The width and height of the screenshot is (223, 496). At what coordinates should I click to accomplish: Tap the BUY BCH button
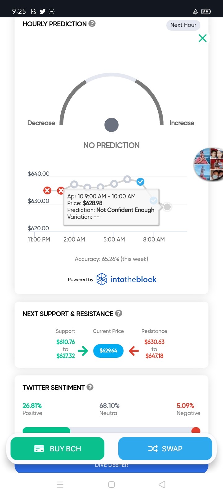tap(58, 449)
